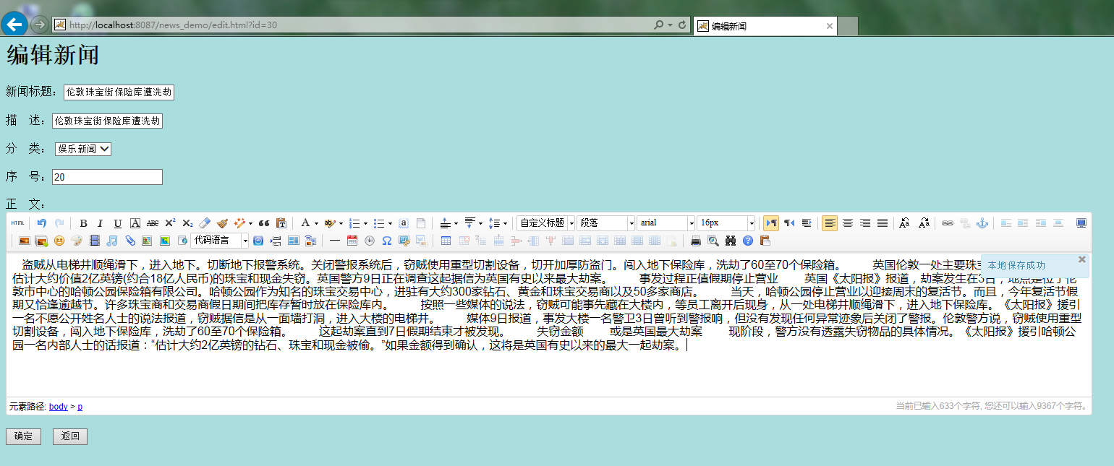Insert table icon
1114x466 pixels.
click(x=446, y=240)
